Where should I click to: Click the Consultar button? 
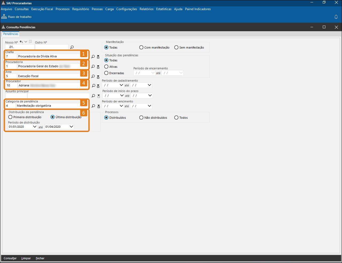pos(10,258)
